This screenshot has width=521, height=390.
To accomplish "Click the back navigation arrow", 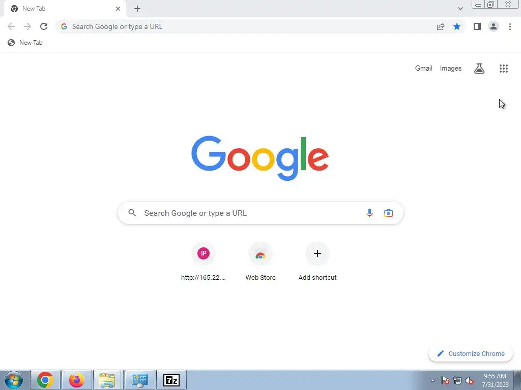I will tap(11, 26).
